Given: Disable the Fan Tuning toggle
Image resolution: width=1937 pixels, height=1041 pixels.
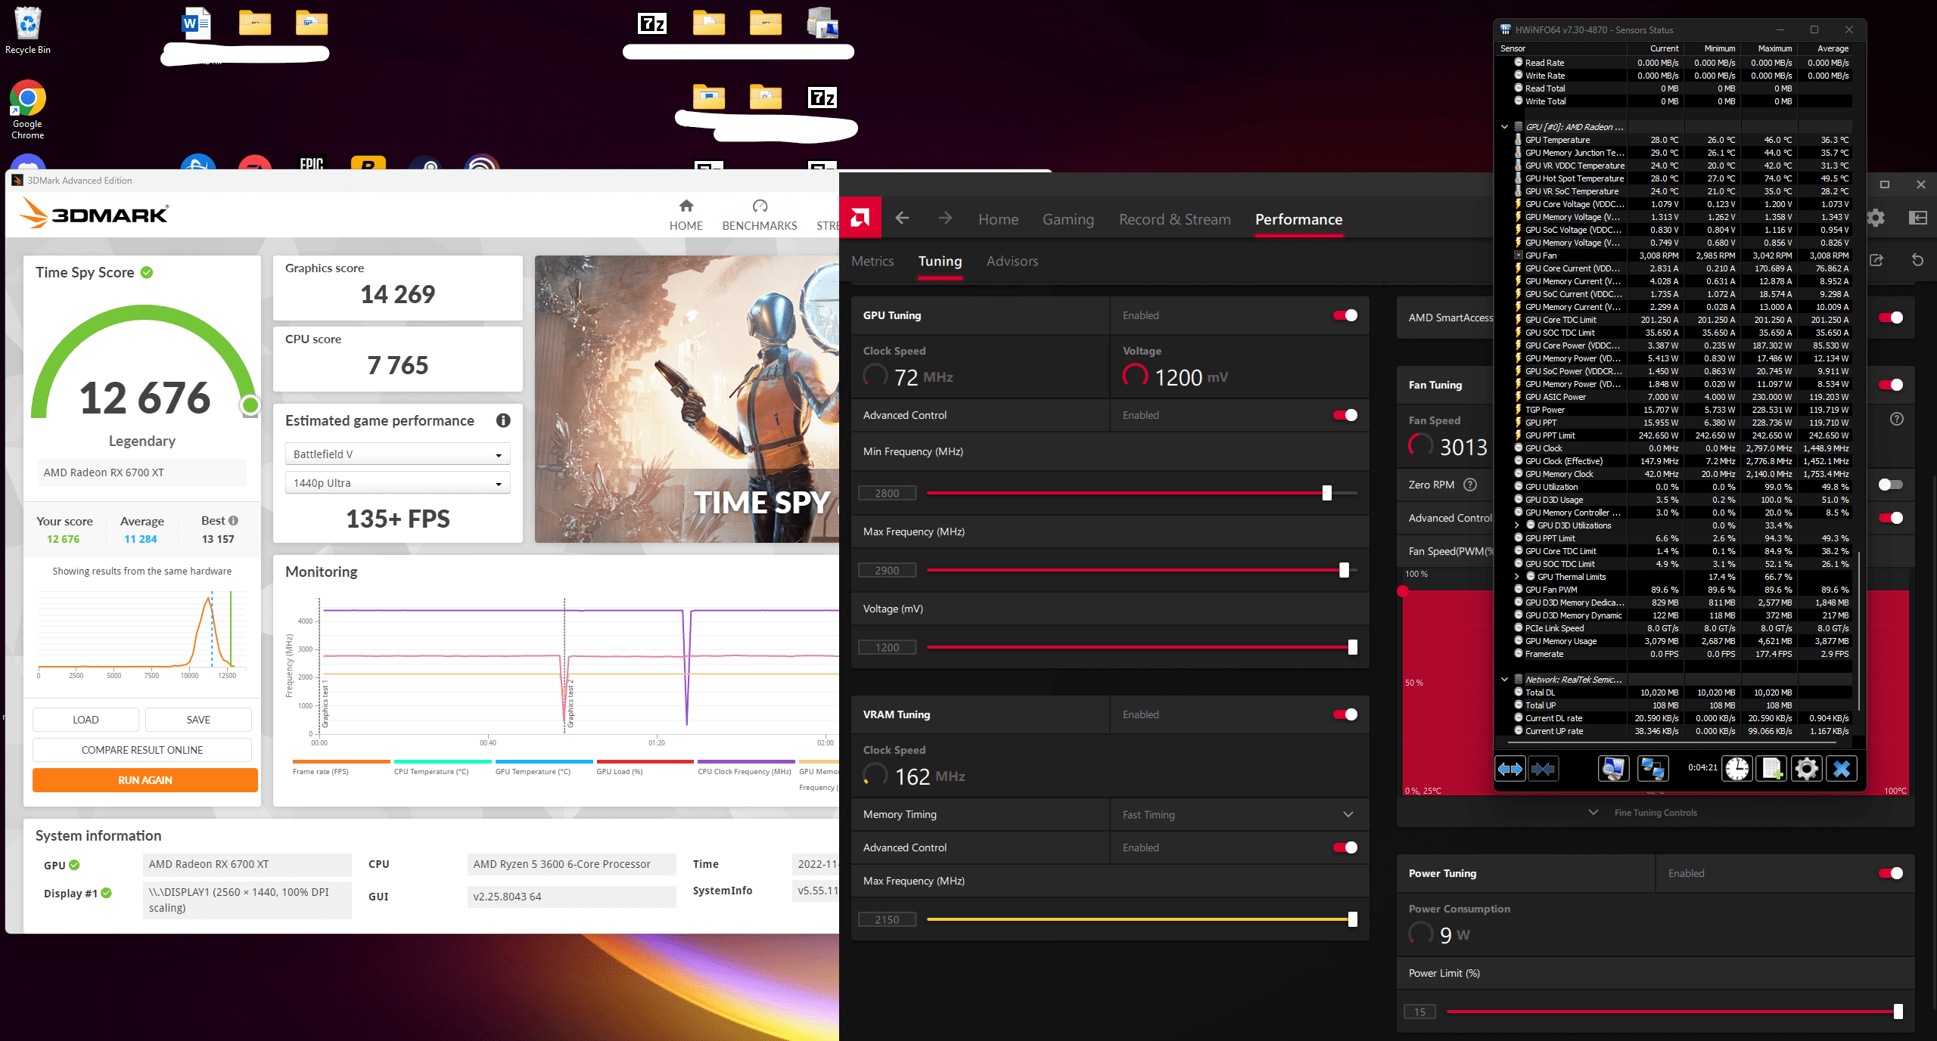Looking at the screenshot, I should click(1891, 385).
